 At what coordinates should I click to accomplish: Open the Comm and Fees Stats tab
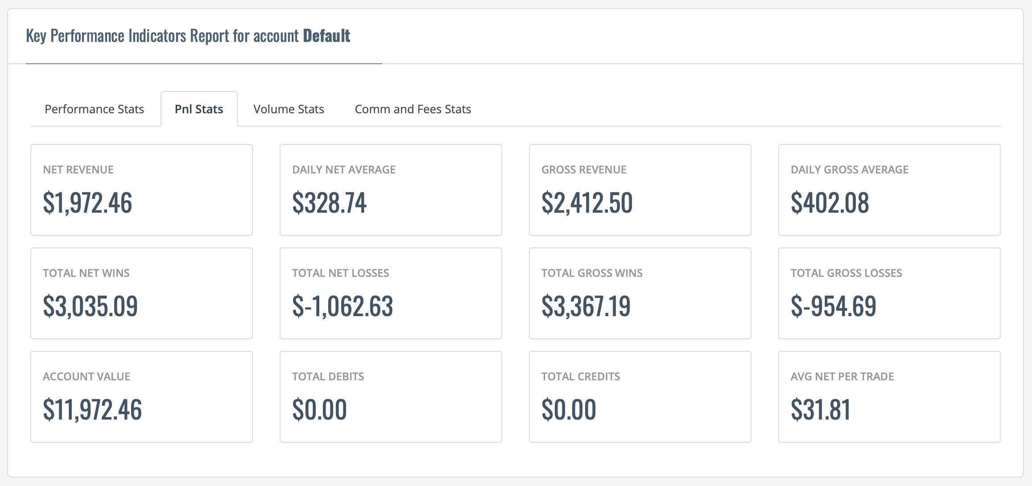point(413,109)
